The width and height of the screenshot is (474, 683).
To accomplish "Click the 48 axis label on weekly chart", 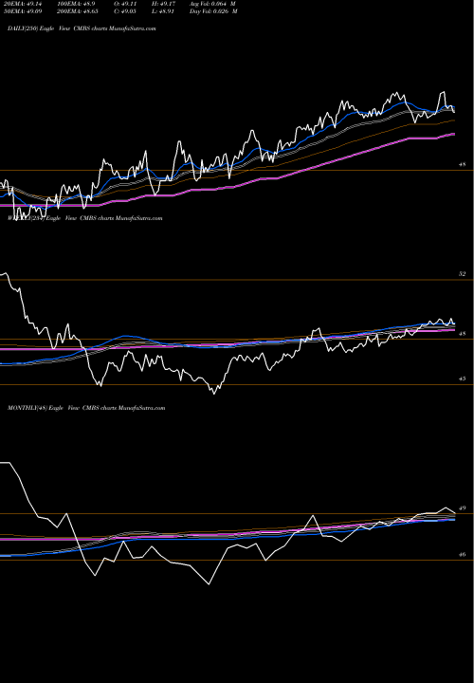I will 462,334.
